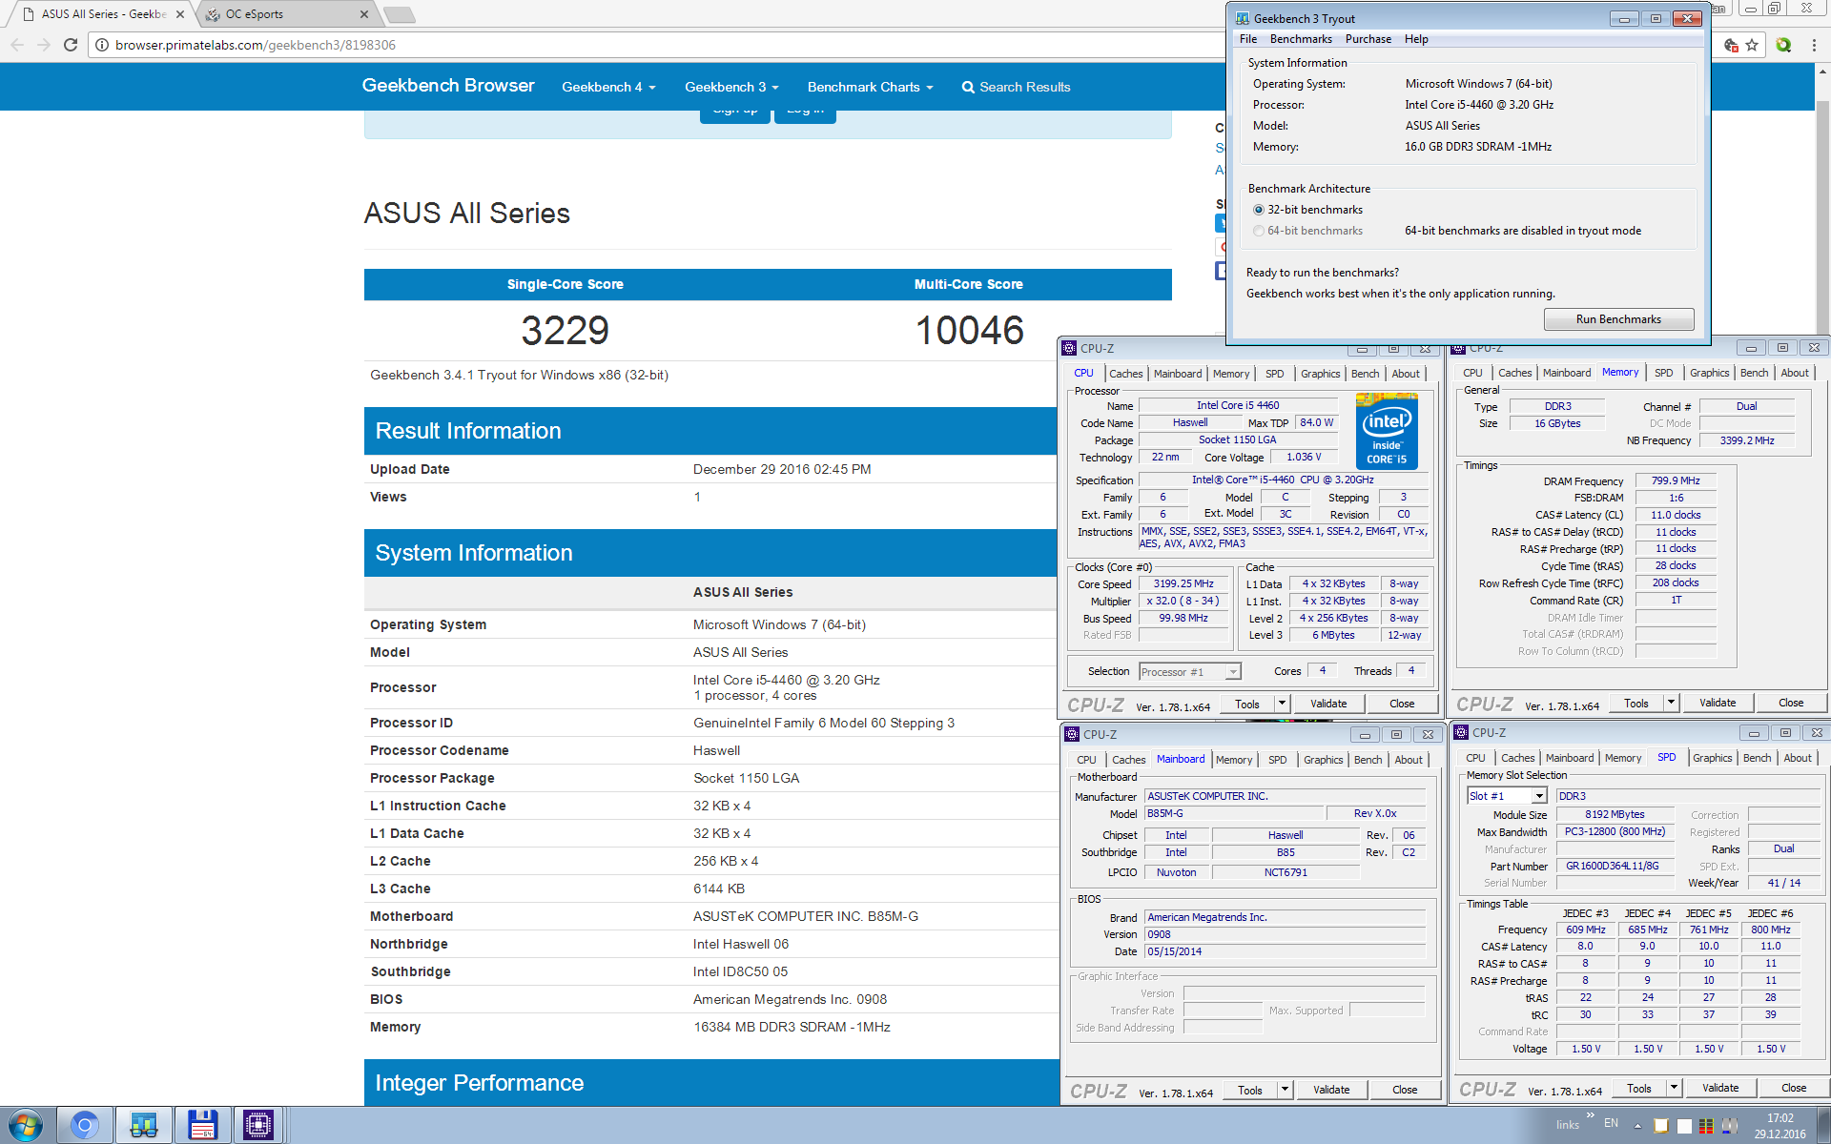The height and width of the screenshot is (1144, 1831).
Task: Go back using the browser back arrow
Action: point(17,45)
